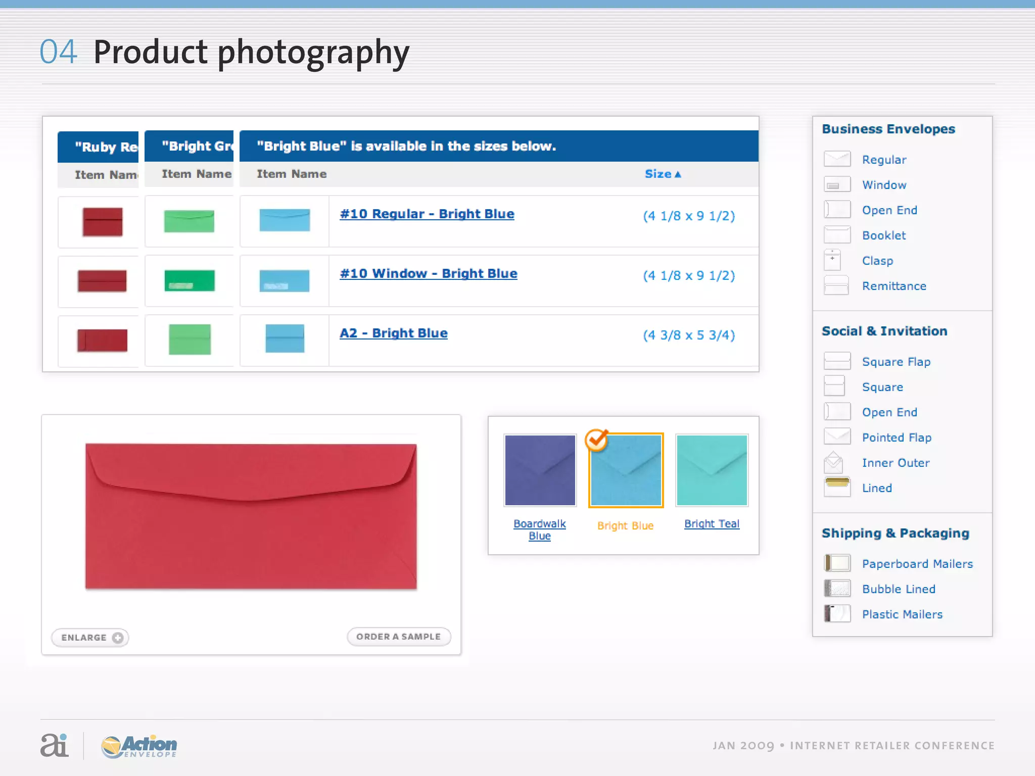Click the Remittance envelope icon

tap(836, 285)
